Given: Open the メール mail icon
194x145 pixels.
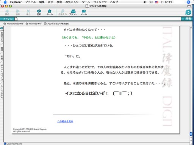Looking at the screenshot, I should (x=84, y=11).
